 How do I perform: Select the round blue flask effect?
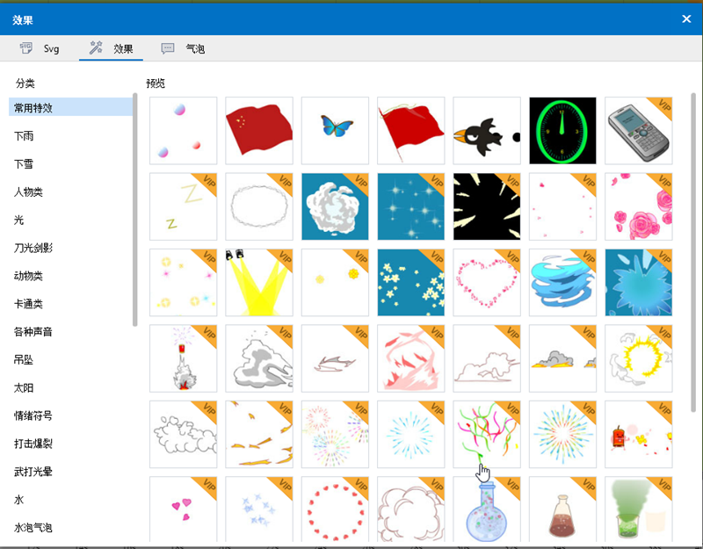(x=487, y=509)
